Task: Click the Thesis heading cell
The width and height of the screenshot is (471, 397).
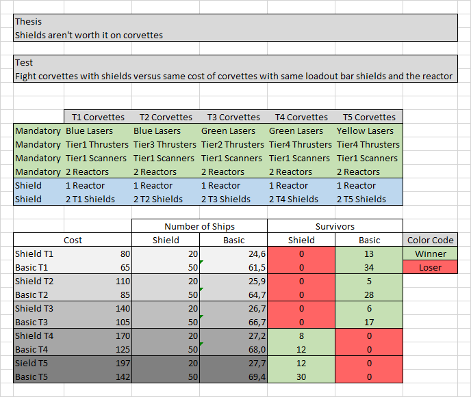Action: tap(29, 22)
